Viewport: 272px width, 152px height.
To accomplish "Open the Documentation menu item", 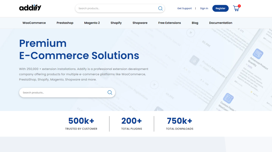I will (220, 23).
